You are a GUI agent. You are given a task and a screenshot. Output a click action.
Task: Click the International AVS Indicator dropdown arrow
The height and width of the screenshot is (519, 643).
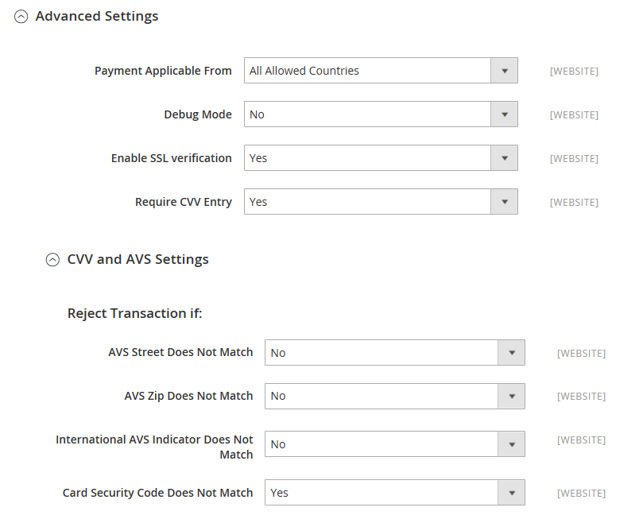click(x=511, y=444)
